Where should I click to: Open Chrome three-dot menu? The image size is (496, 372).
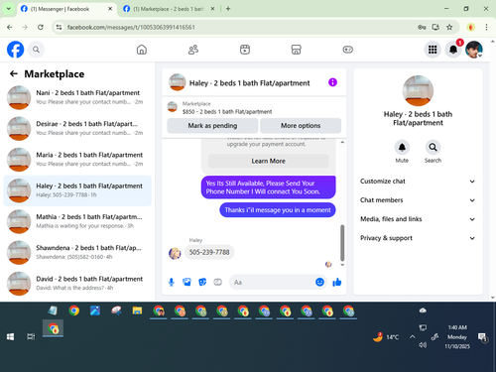(486, 27)
